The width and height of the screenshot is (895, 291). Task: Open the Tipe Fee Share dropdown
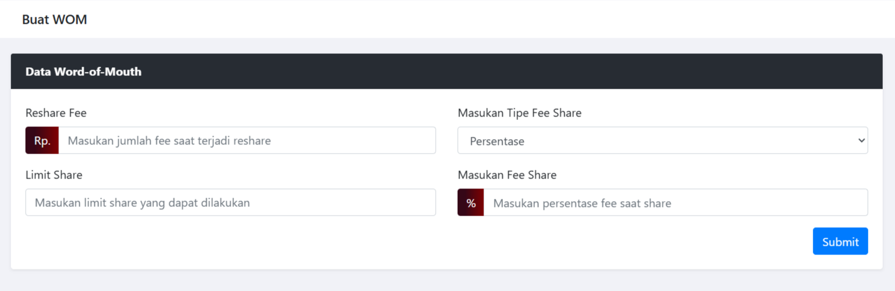pyautogui.click(x=662, y=141)
